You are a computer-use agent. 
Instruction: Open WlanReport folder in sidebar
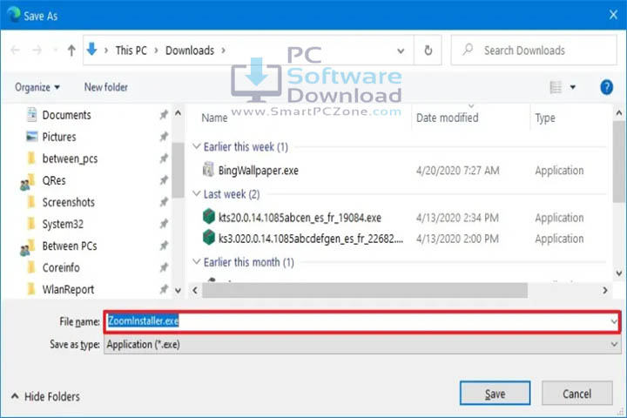68,289
